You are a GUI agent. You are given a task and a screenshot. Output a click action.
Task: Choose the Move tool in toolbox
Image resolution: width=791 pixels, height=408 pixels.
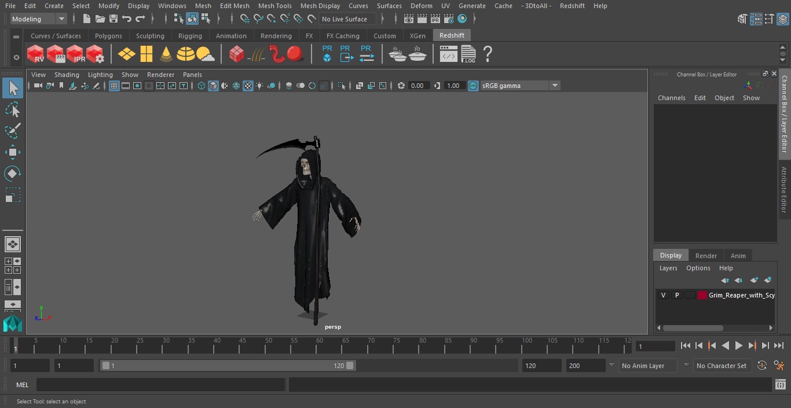[x=12, y=152]
